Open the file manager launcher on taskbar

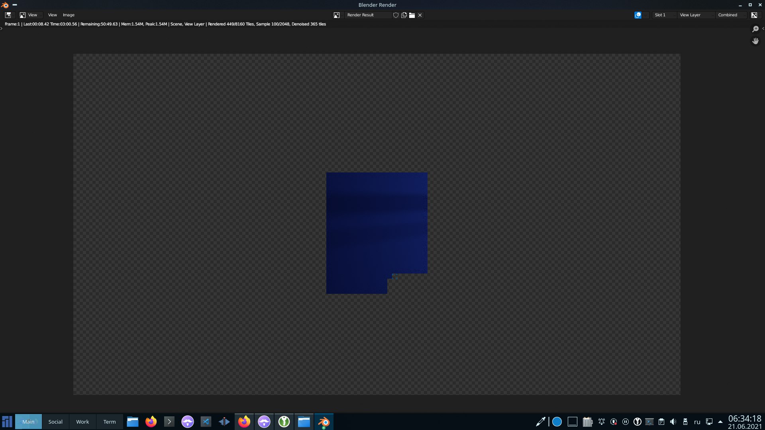point(133,422)
